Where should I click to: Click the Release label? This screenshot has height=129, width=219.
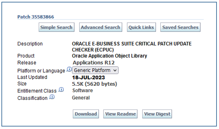[27, 63]
